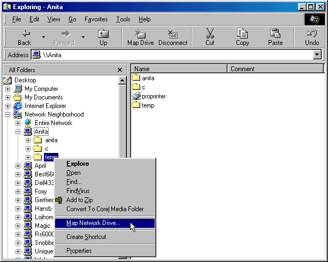328x262 pixels.
Task: Click the Undo toolbar icon
Action: pyautogui.click(x=311, y=34)
